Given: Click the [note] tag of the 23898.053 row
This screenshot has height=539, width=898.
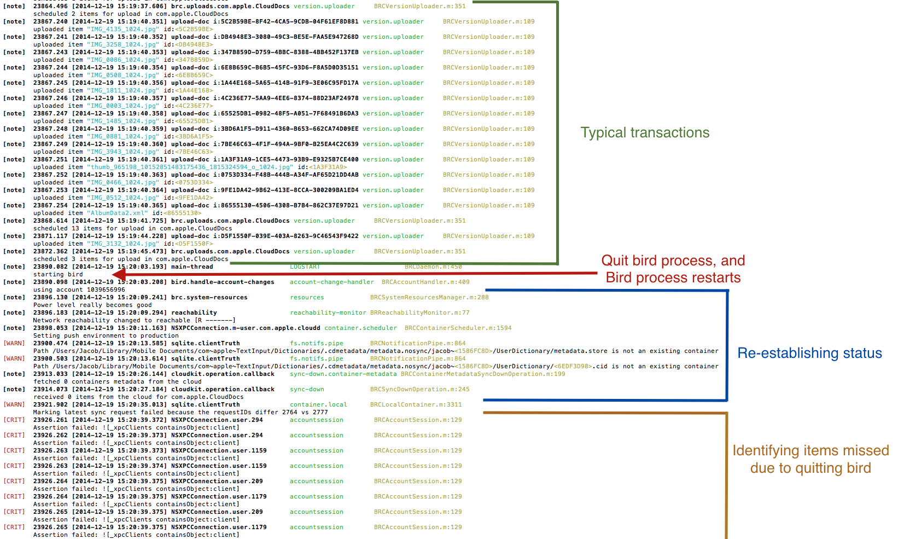Looking at the screenshot, I should (x=14, y=328).
